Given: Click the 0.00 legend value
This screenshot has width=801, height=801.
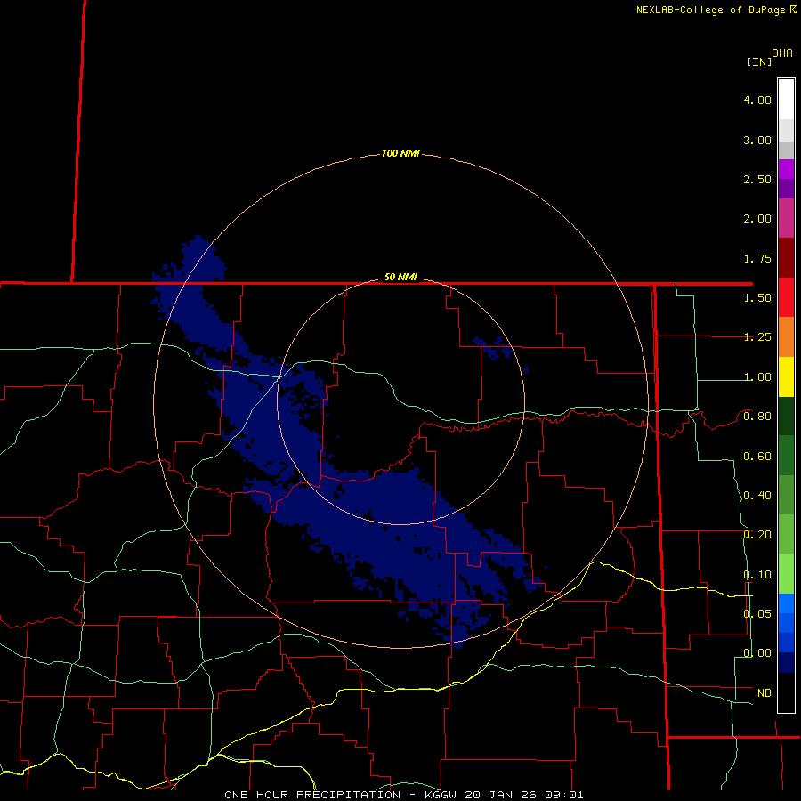Looking at the screenshot, I should pos(757,653).
